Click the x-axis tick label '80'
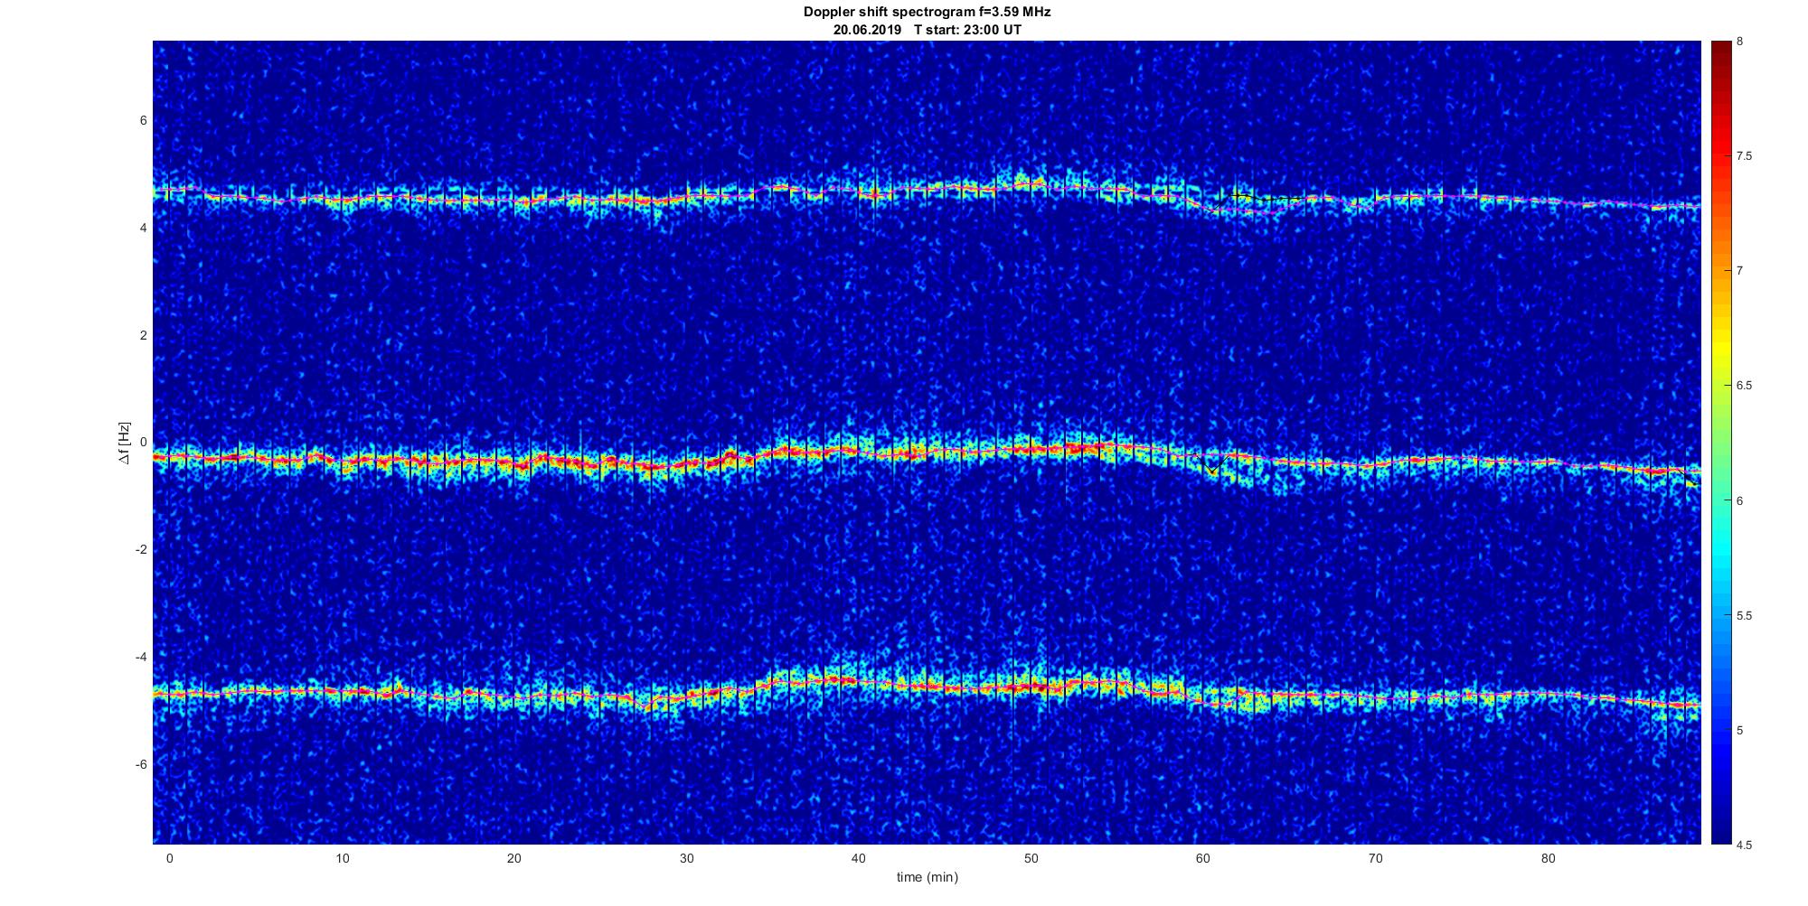Viewport: 1808px width, 906px height. click(x=1549, y=859)
